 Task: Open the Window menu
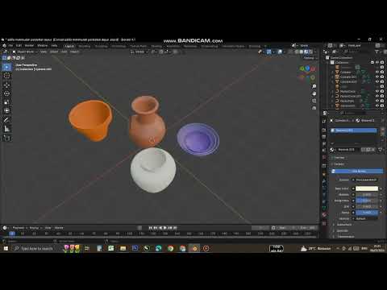pyautogui.click(x=43, y=46)
